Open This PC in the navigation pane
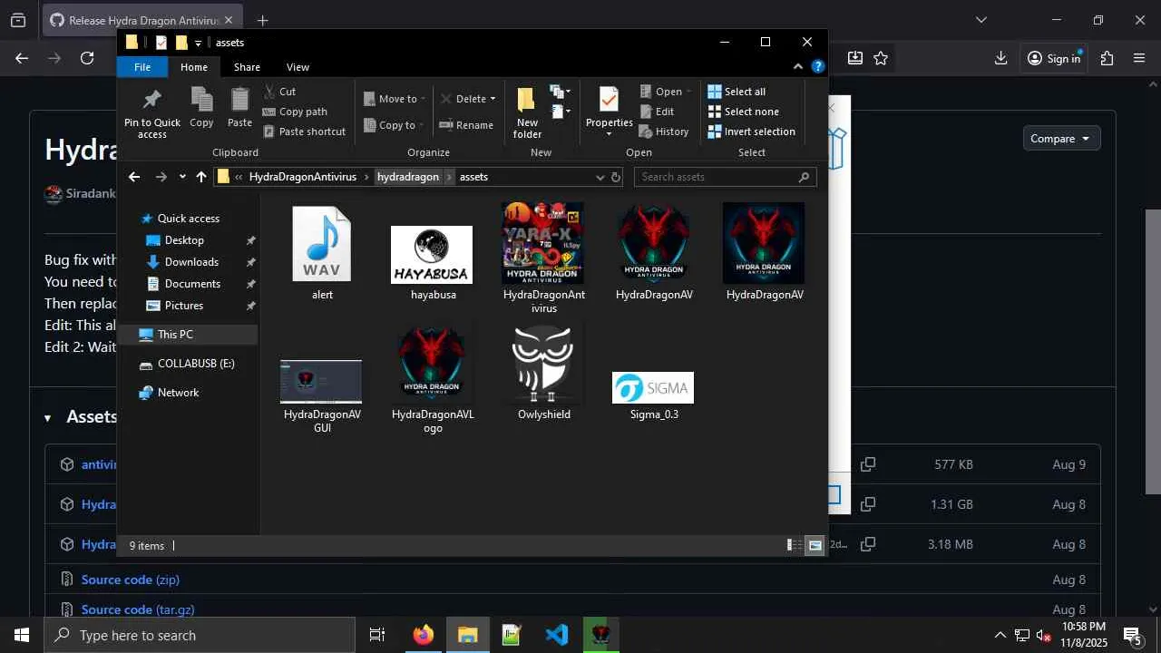The height and width of the screenshot is (653, 1161). tap(175, 335)
